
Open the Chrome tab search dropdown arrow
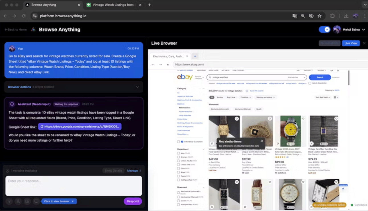pyautogui.click(x=365, y=5)
